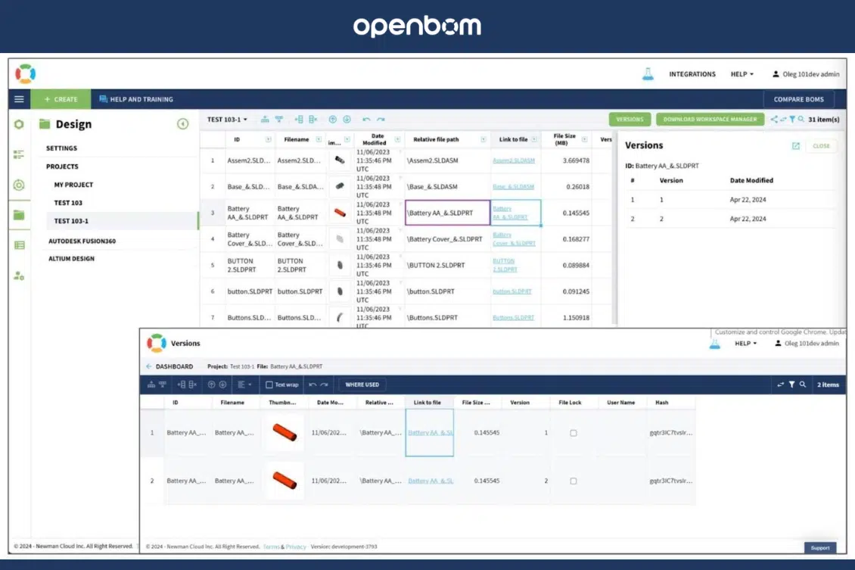Select AUTODESK FUSION360 in sidebar
Viewport: 855px width, 570px height.
(82, 241)
